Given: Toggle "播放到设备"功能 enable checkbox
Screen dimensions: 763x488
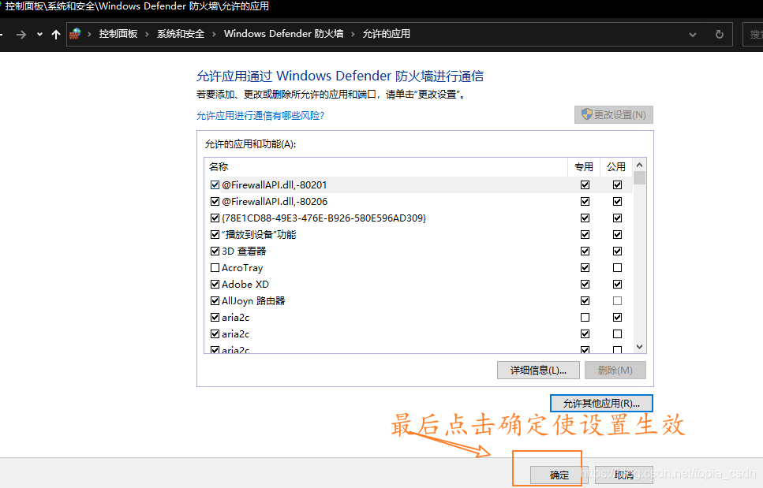Looking at the screenshot, I should pos(215,234).
